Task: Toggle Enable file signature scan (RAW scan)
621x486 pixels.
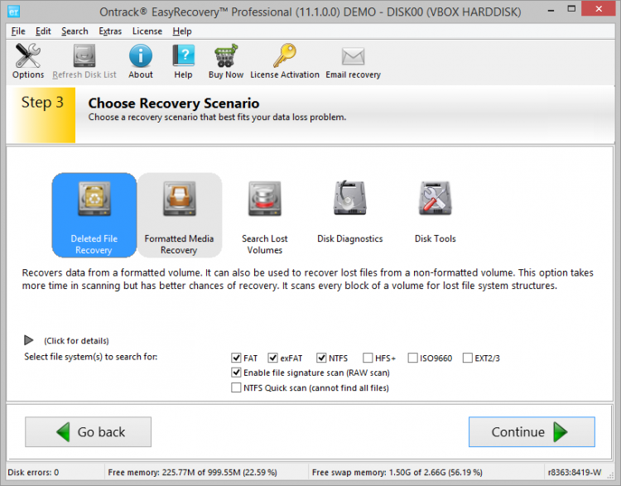Action: point(236,373)
